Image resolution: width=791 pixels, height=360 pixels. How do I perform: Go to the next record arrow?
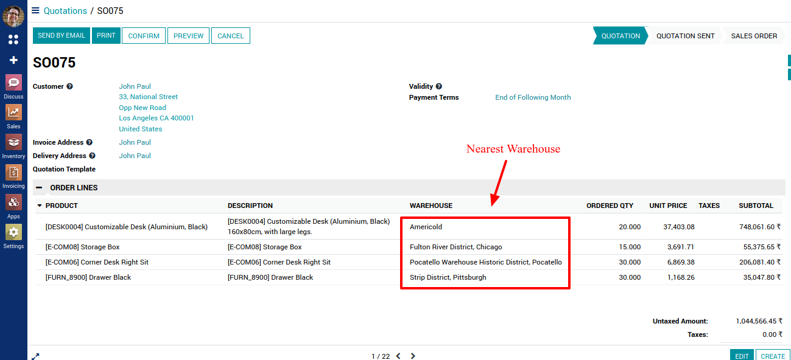click(x=413, y=356)
